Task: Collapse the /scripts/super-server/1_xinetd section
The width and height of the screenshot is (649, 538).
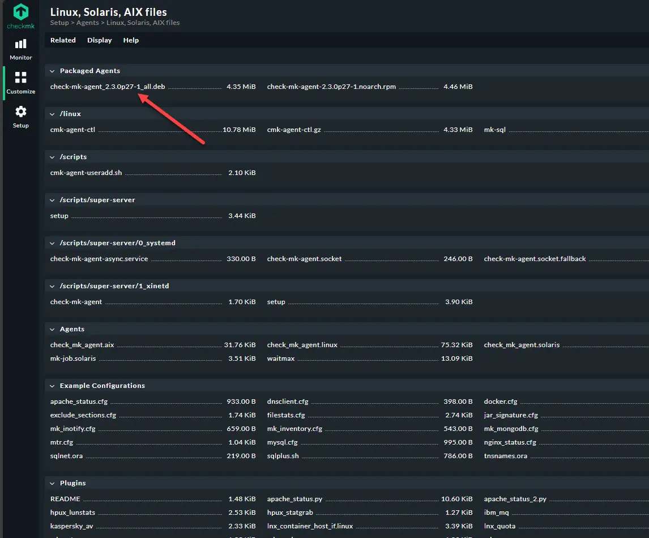Action: pos(52,287)
